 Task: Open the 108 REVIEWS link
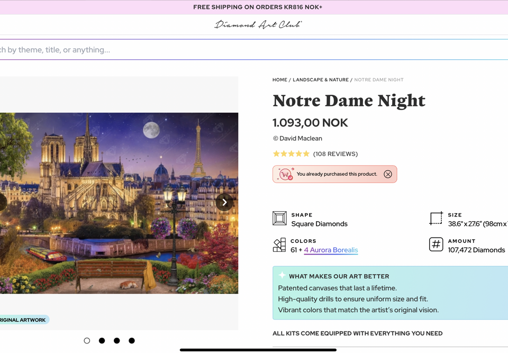tap(335, 154)
